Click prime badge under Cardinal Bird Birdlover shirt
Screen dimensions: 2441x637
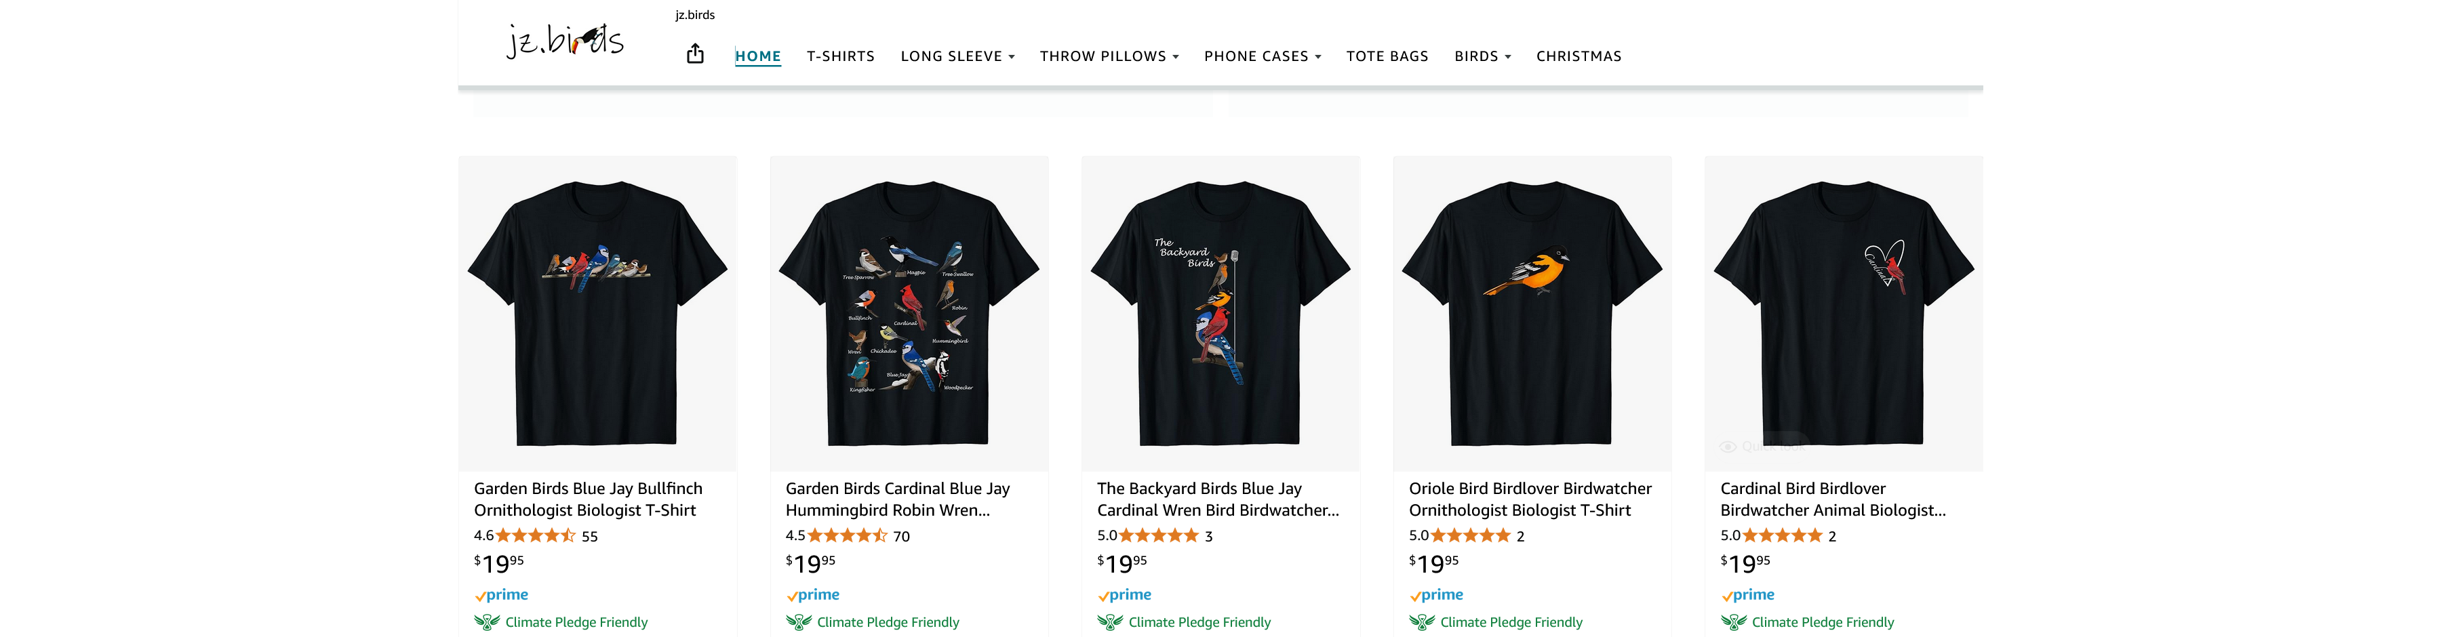click(x=1747, y=594)
